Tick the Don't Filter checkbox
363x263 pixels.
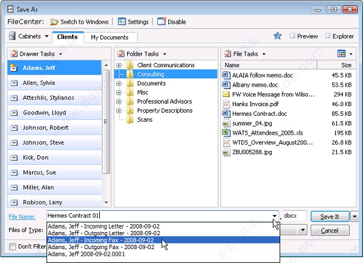[x=13, y=247]
